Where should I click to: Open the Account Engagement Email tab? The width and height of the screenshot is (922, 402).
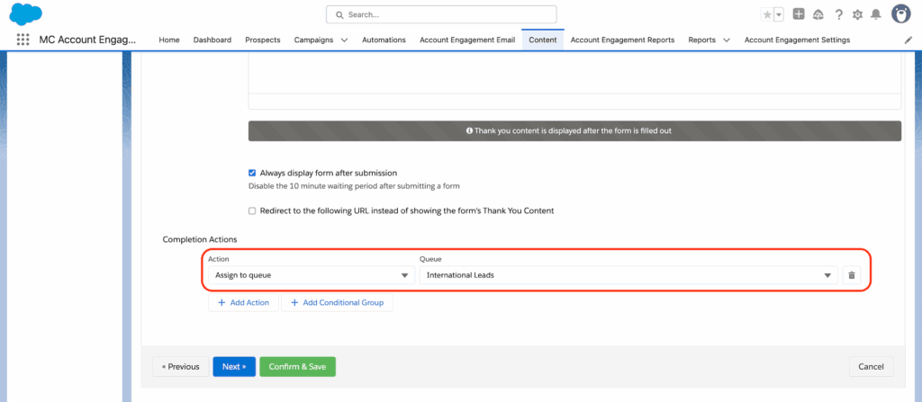pyautogui.click(x=467, y=40)
